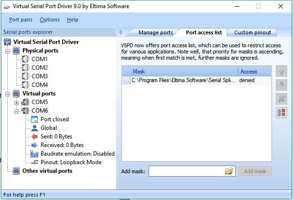Click the Pinout loopback icon

(35, 162)
